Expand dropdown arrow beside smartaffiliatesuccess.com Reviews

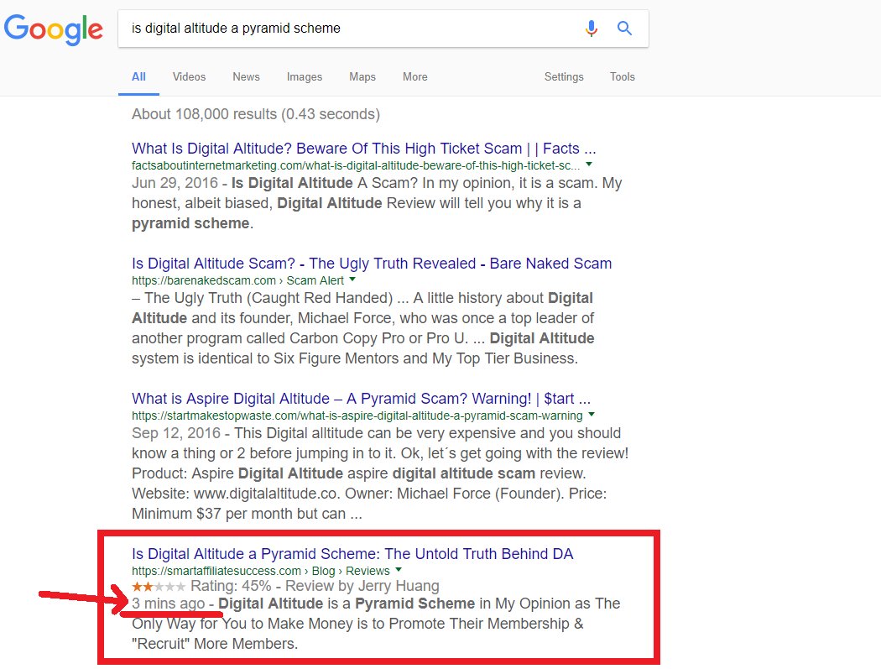coord(399,570)
